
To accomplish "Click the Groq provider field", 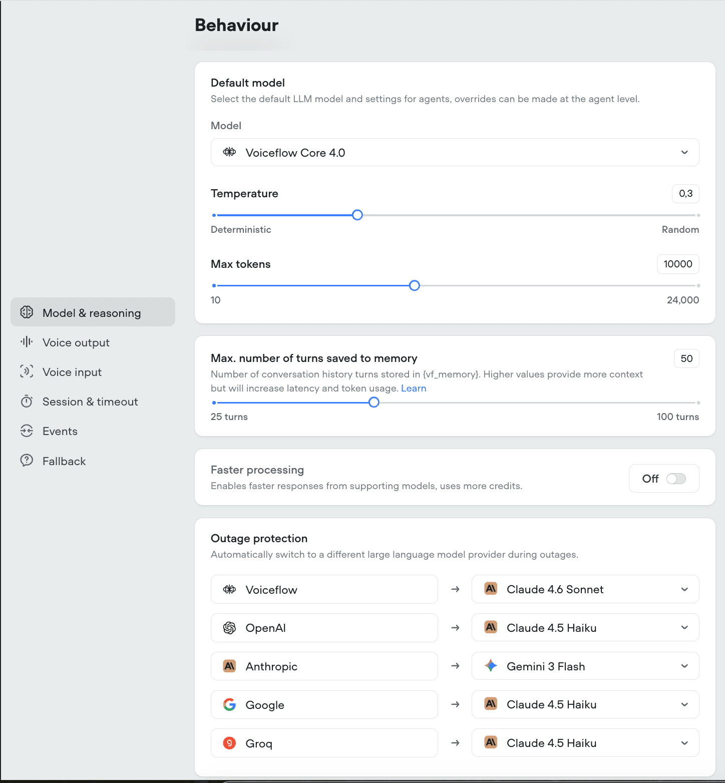I will pyautogui.click(x=324, y=743).
